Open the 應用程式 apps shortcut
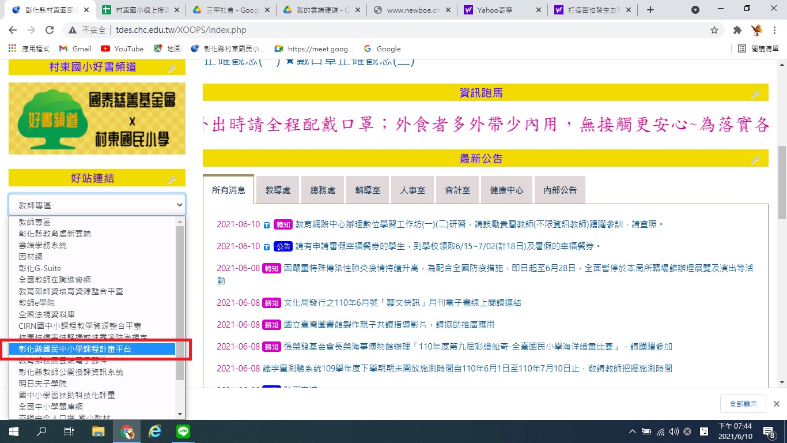This screenshot has height=443, width=787. [29, 49]
